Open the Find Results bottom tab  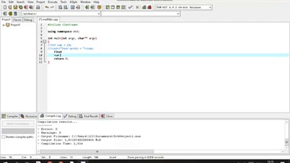coord(89,116)
